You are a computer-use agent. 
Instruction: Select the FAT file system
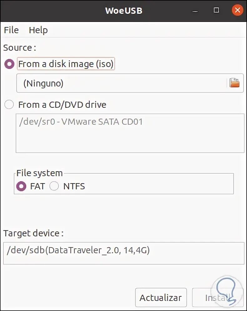[x=21, y=186]
